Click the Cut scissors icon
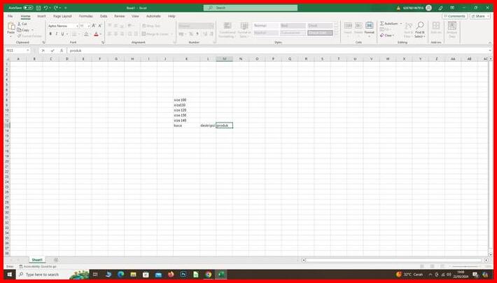 point(20,24)
